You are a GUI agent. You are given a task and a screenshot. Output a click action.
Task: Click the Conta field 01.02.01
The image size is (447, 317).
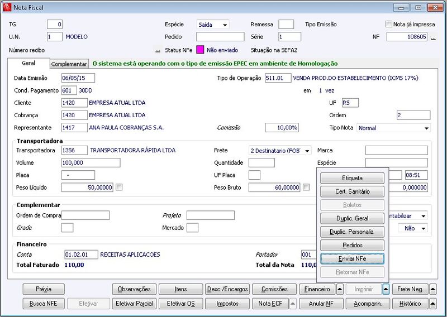[x=82, y=254]
